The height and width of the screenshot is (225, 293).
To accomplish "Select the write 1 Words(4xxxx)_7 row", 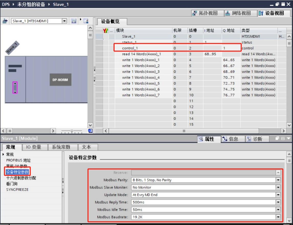I will tap(190, 95).
